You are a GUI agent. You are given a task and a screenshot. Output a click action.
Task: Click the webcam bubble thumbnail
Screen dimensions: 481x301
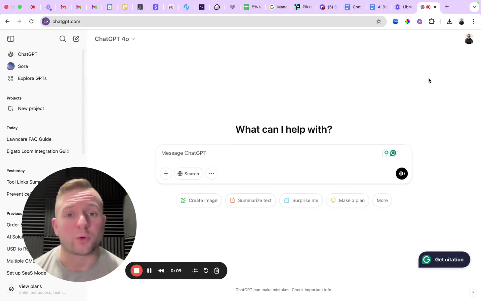click(x=79, y=224)
